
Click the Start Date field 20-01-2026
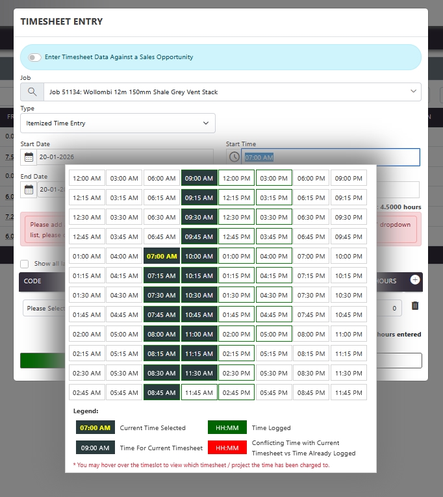tap(123, 157)
